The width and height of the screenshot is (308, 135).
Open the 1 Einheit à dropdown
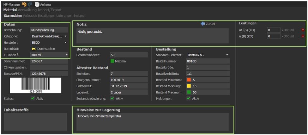(49, 55)
